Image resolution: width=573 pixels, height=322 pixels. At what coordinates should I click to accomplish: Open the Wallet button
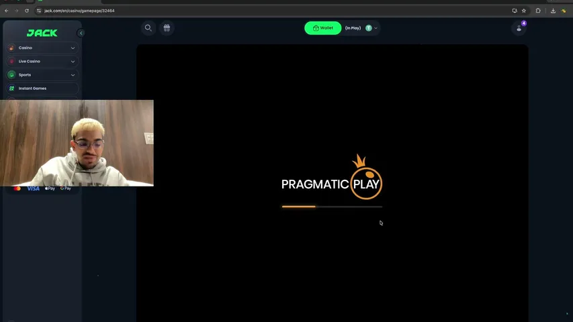[323, 28]
